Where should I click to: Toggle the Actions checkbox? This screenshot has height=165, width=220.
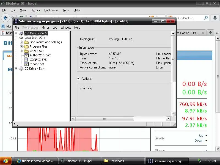(x=78, y=78)
